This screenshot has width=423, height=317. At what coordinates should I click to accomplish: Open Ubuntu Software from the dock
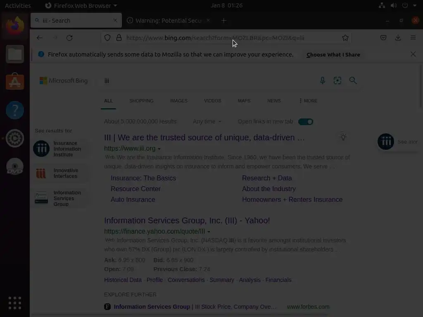click(15, 82)
